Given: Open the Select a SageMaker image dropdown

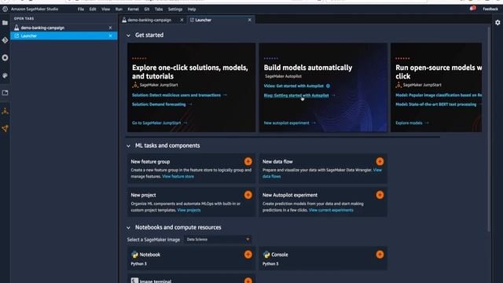Looking at the screenshot, I should (x=218, y=239).
